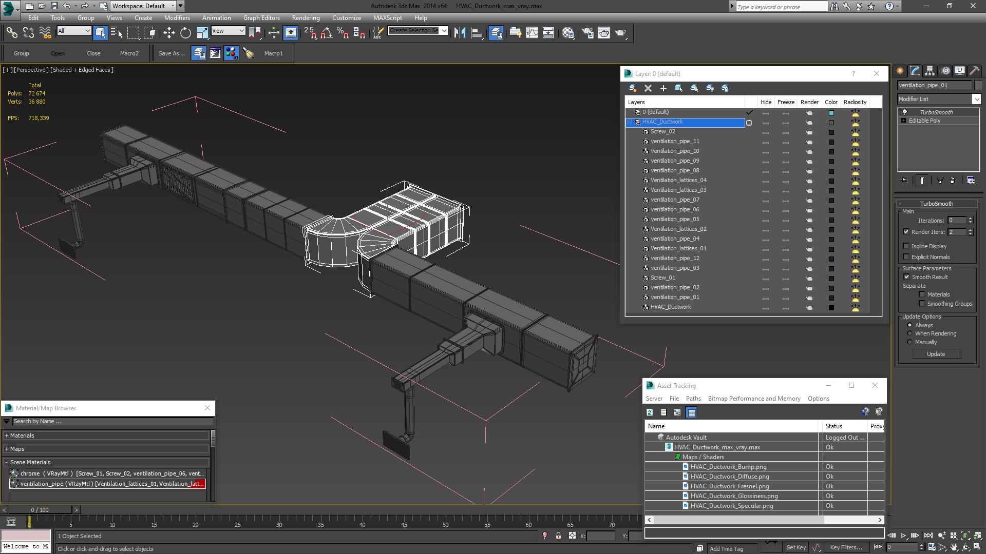The width and height of the screenshot is (986, 554).
Task: Toggle Smooth Result checkbox
Action: (x=907, y=277)
